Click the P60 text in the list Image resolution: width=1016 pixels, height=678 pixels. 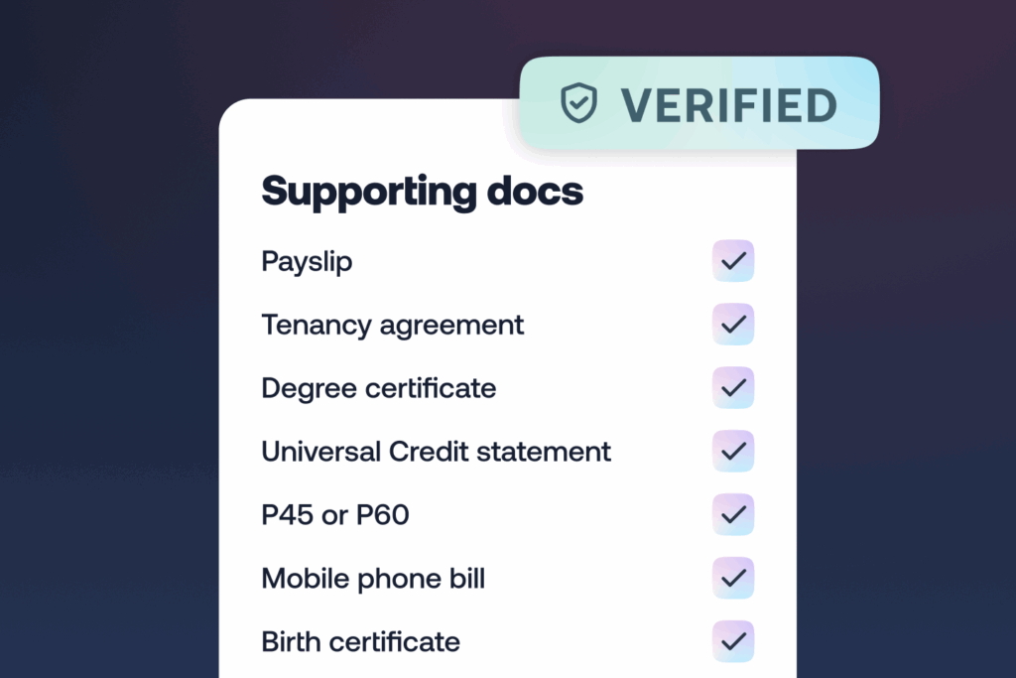point(385,515)
